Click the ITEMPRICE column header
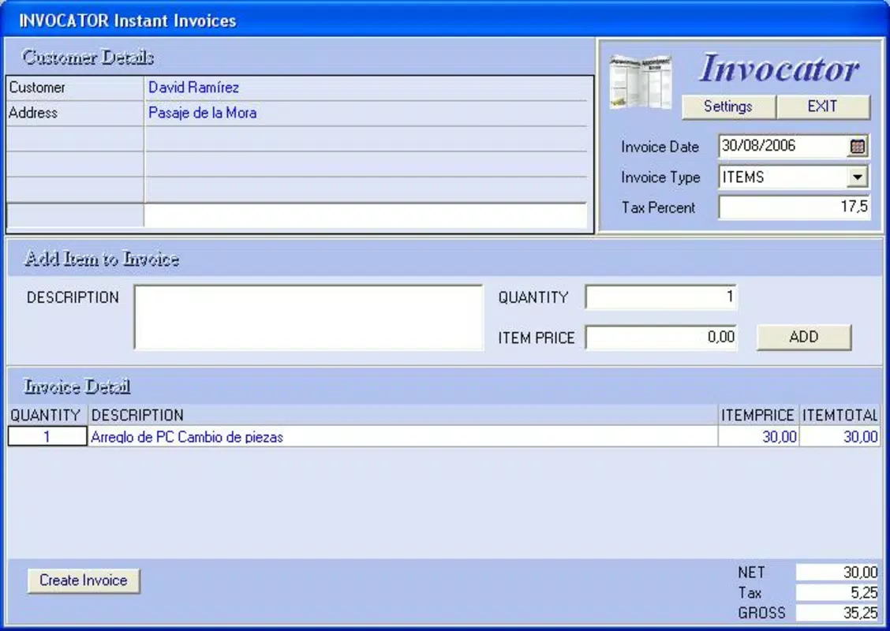Image resolution: width=890 pixels, height=631 pixels. [757, 416]
